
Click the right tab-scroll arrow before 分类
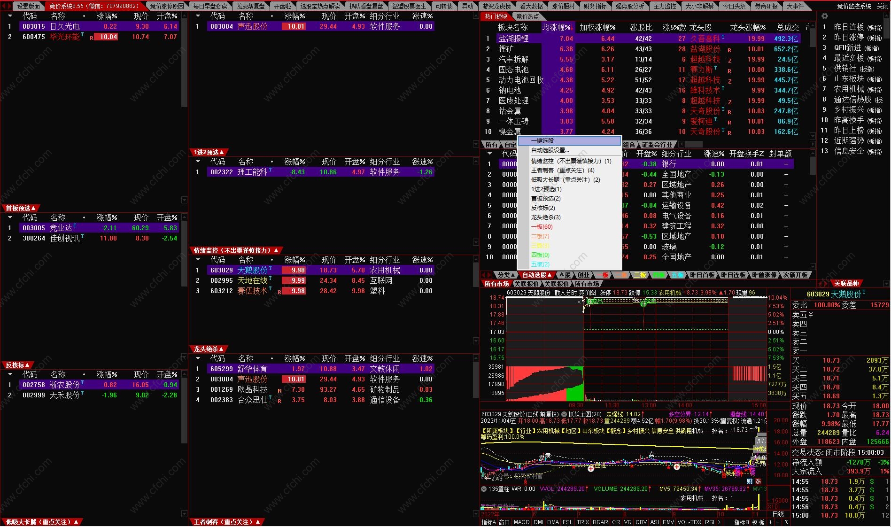point(489,275)
